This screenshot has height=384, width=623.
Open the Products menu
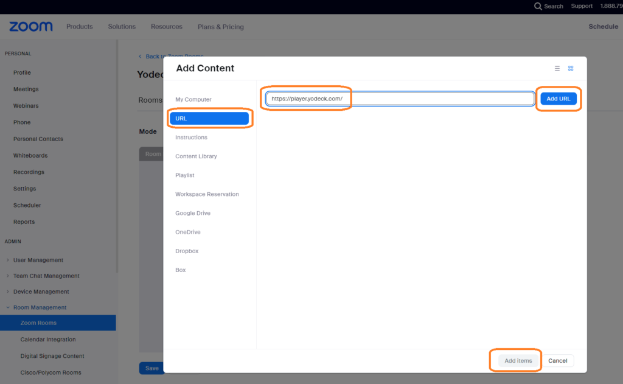pos(80,27)
